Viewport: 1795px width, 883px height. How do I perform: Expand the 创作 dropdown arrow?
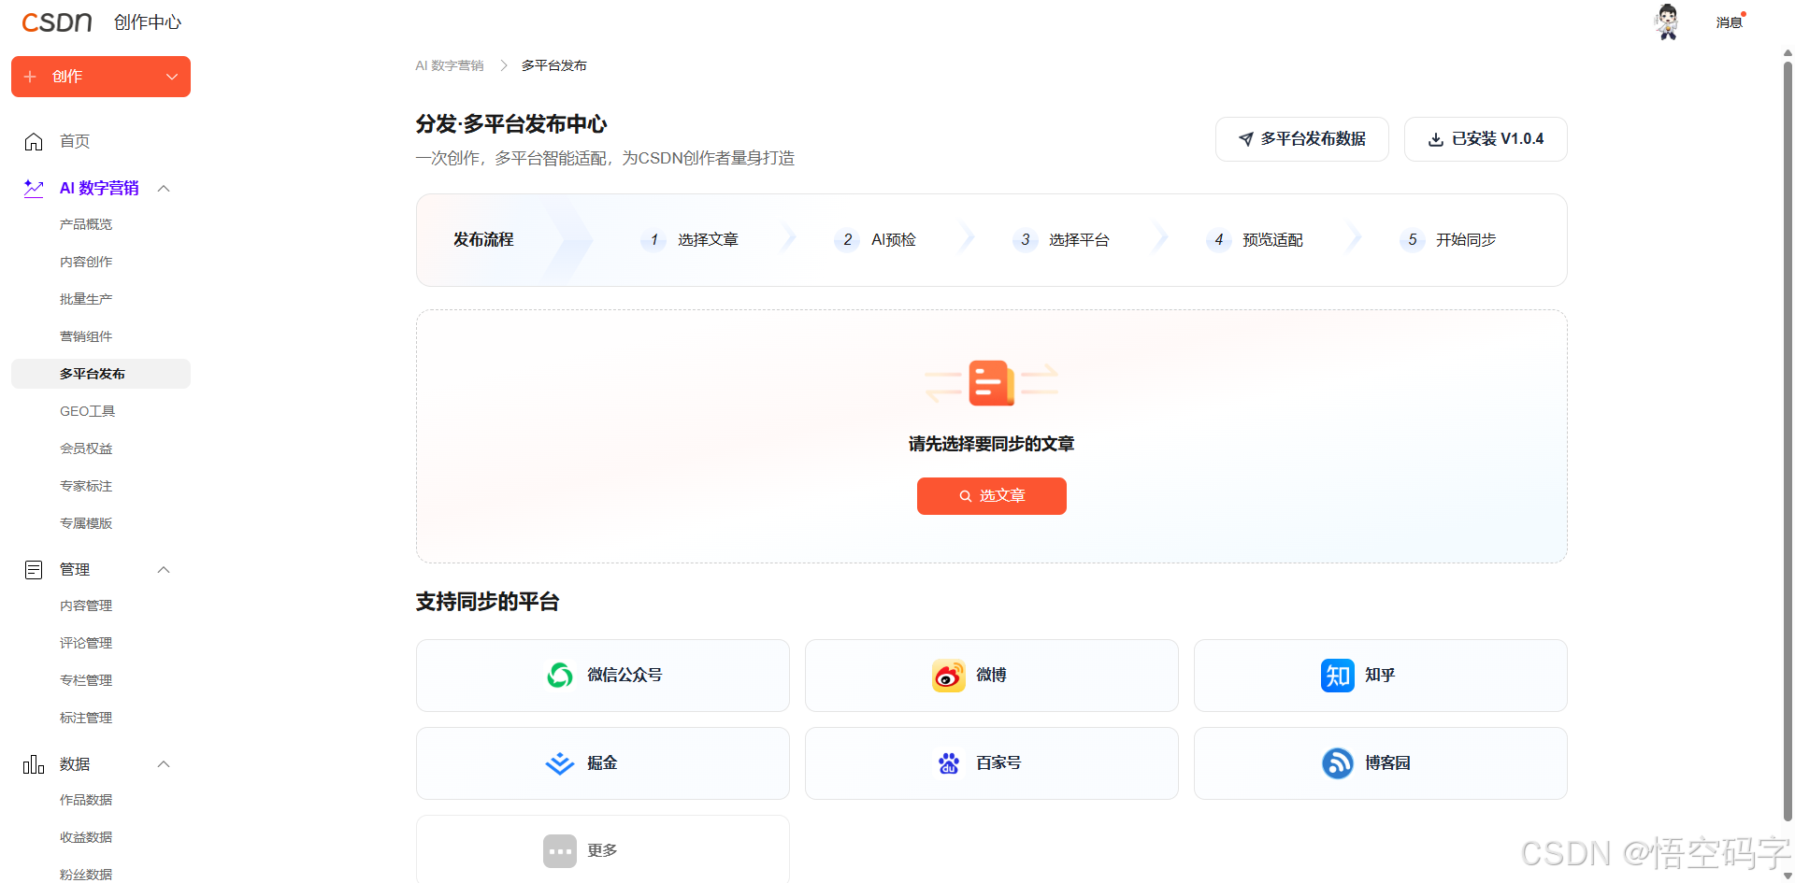click(x=172, y=77)
